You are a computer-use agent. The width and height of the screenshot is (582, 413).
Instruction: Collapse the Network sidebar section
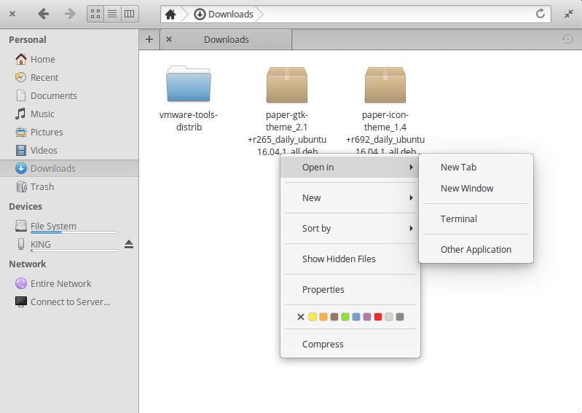(x=28, y=264)
